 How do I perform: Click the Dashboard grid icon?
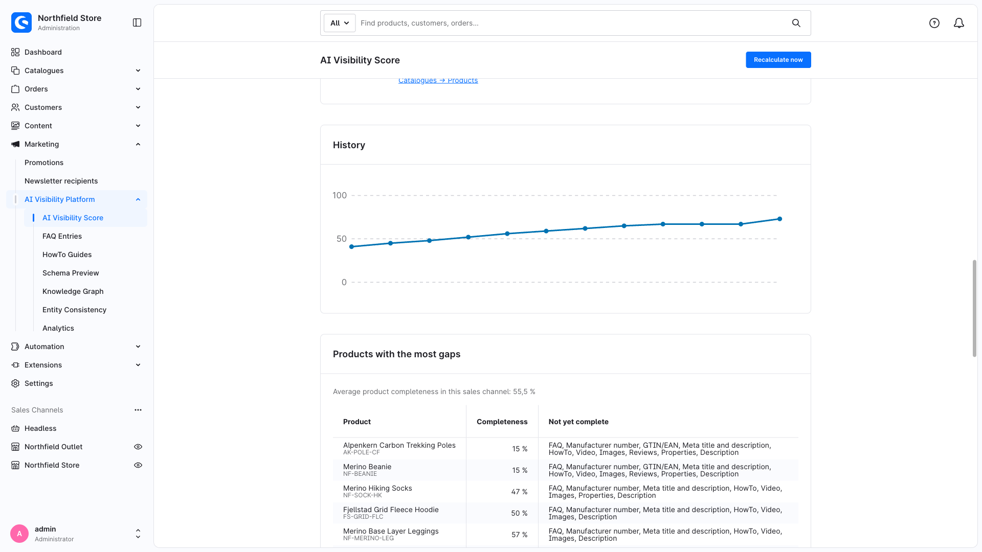click(15, 52)
